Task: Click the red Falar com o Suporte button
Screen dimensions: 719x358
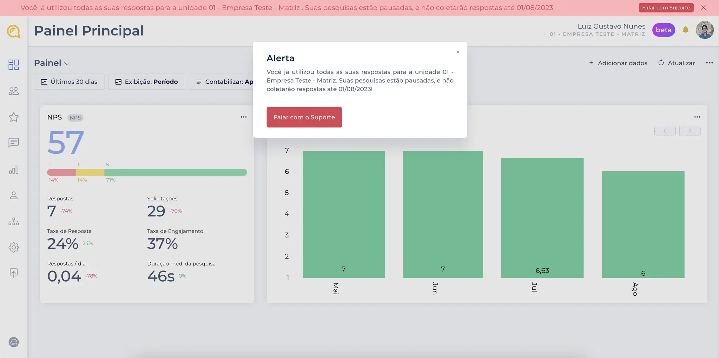Action: tap(304, 117)
